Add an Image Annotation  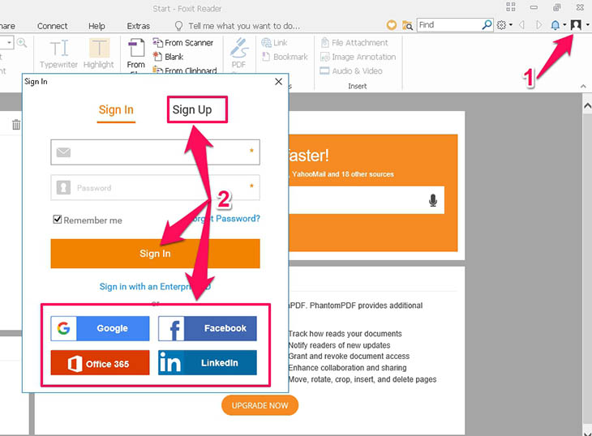358,57
